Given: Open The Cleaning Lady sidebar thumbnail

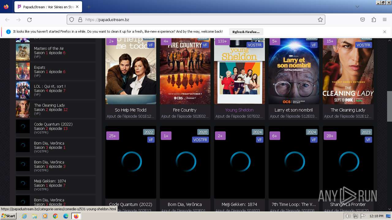Looking at the screenshot, I should (x=23, y=109).
